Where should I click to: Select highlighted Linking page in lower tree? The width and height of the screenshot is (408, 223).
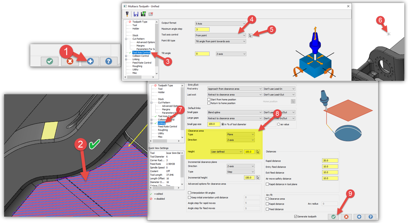click(161, 123)
